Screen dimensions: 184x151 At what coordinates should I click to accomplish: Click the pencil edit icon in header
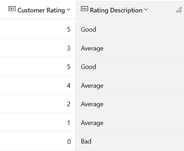pos(179,10)
